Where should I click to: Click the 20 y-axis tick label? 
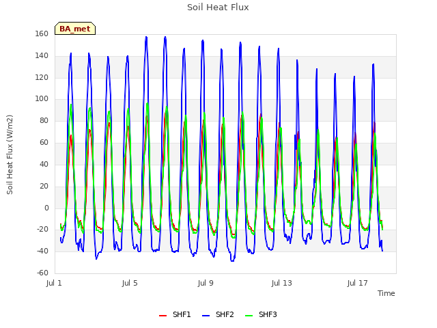(x=44, y=186)
